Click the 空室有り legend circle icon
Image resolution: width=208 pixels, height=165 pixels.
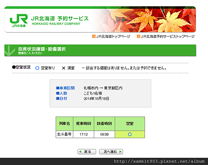[37, 68]
